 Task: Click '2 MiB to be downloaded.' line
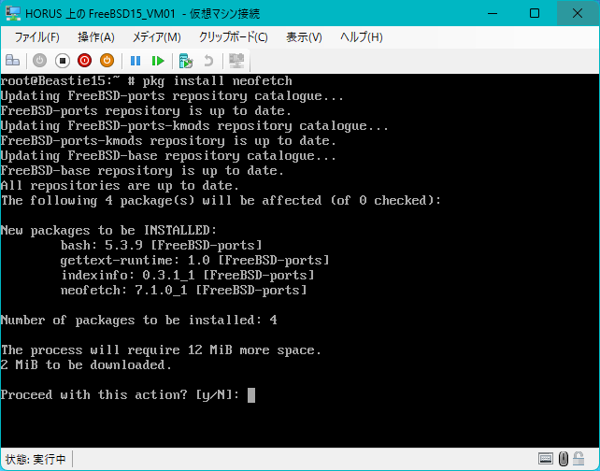pos(86,365)
